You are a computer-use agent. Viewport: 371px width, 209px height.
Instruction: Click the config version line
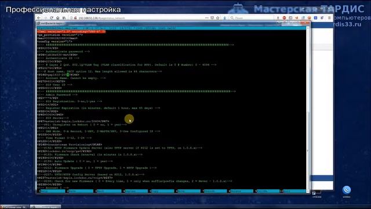pyautogui.click(x=54, y=41)
